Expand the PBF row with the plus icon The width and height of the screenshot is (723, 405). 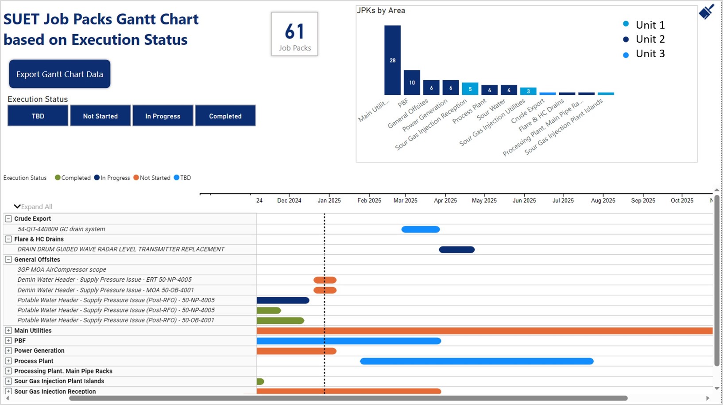click(8, 340)
